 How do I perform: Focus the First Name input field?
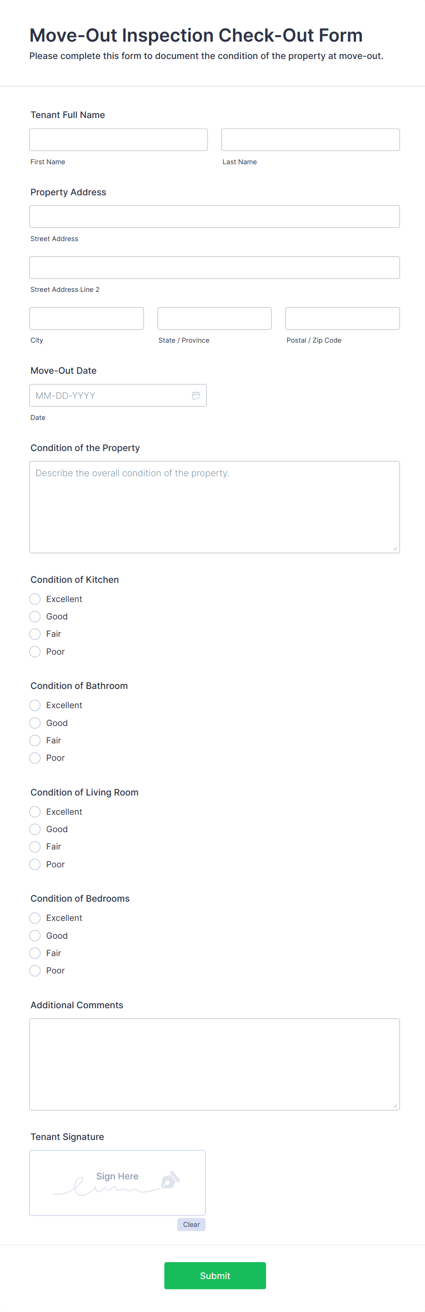click(118, 140)
